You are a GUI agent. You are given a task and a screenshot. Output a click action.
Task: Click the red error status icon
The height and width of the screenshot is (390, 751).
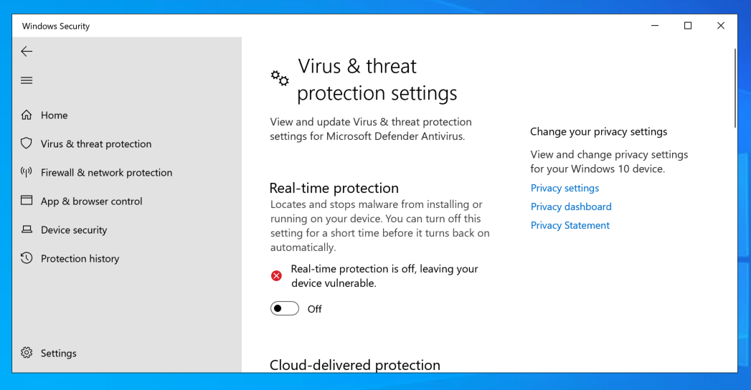(276, 276)
